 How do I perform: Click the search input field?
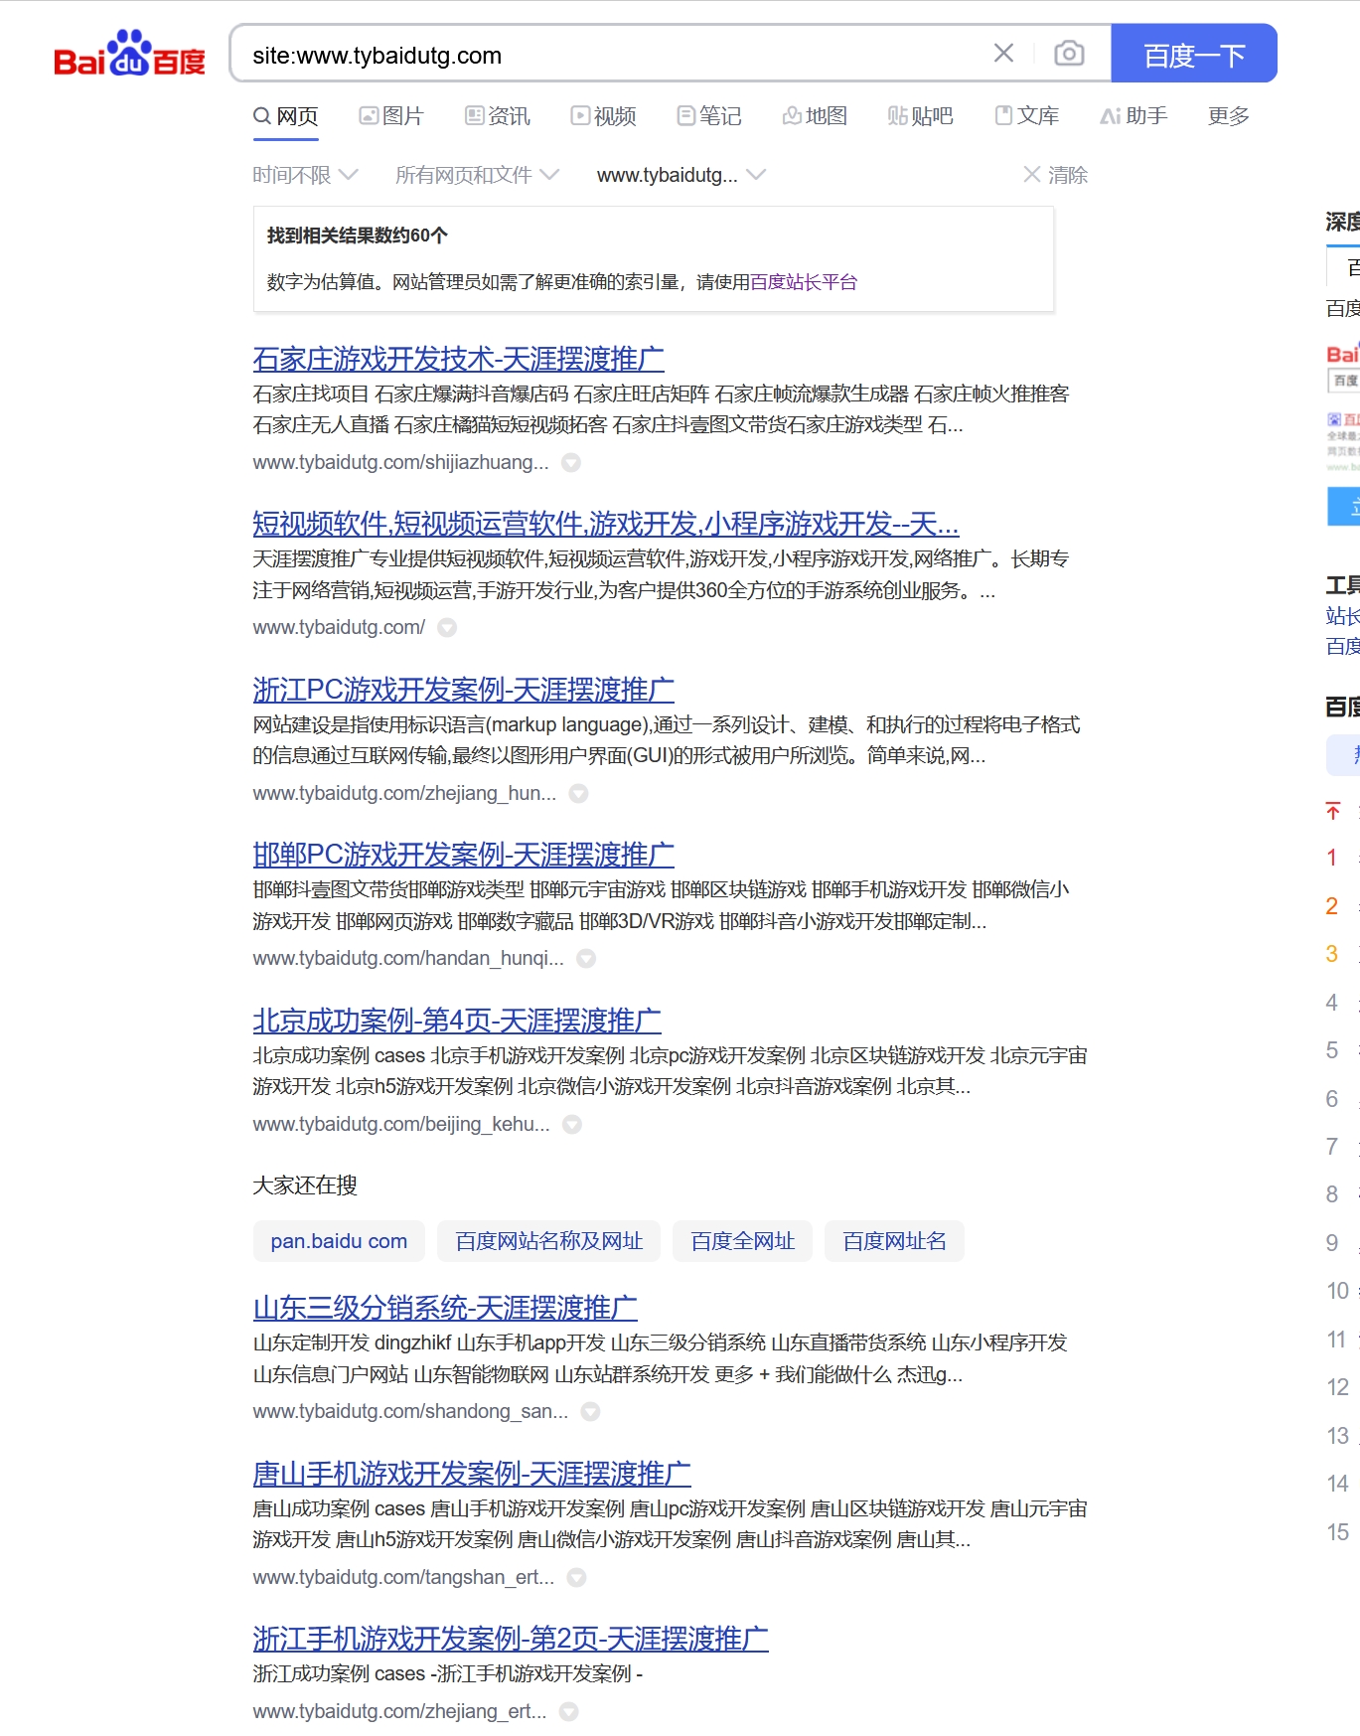point(616,55)
